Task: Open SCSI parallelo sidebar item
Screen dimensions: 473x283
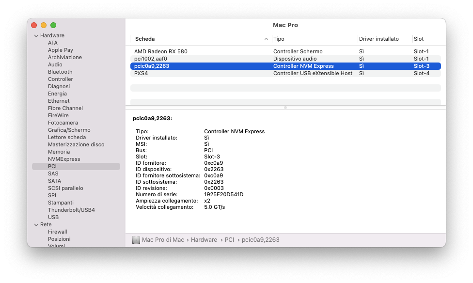Action: [65, 188]
